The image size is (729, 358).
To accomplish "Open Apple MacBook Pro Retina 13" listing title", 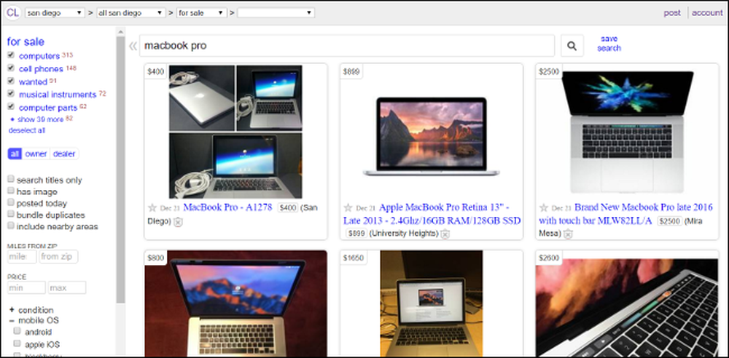I will [x=432, y=214].
